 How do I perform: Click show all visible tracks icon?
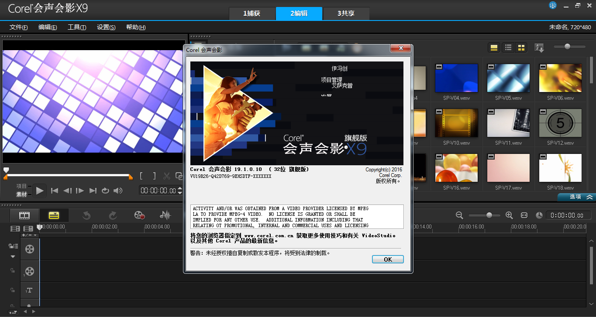tap(15, 228)
